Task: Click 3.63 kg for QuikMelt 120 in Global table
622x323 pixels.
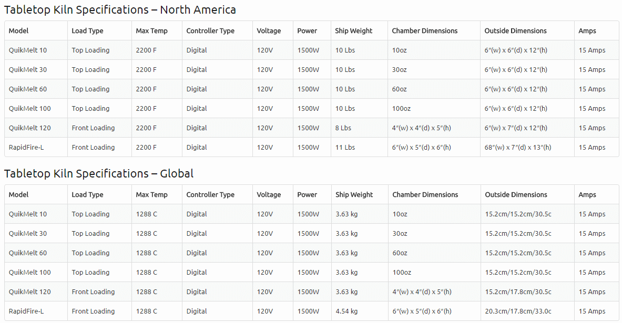Action: 346,291
